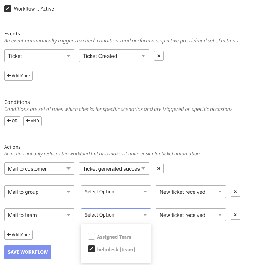Open the Mail to customer action dropdown
The width and height of the screenshot is (266, 265).
coord(39,169)
